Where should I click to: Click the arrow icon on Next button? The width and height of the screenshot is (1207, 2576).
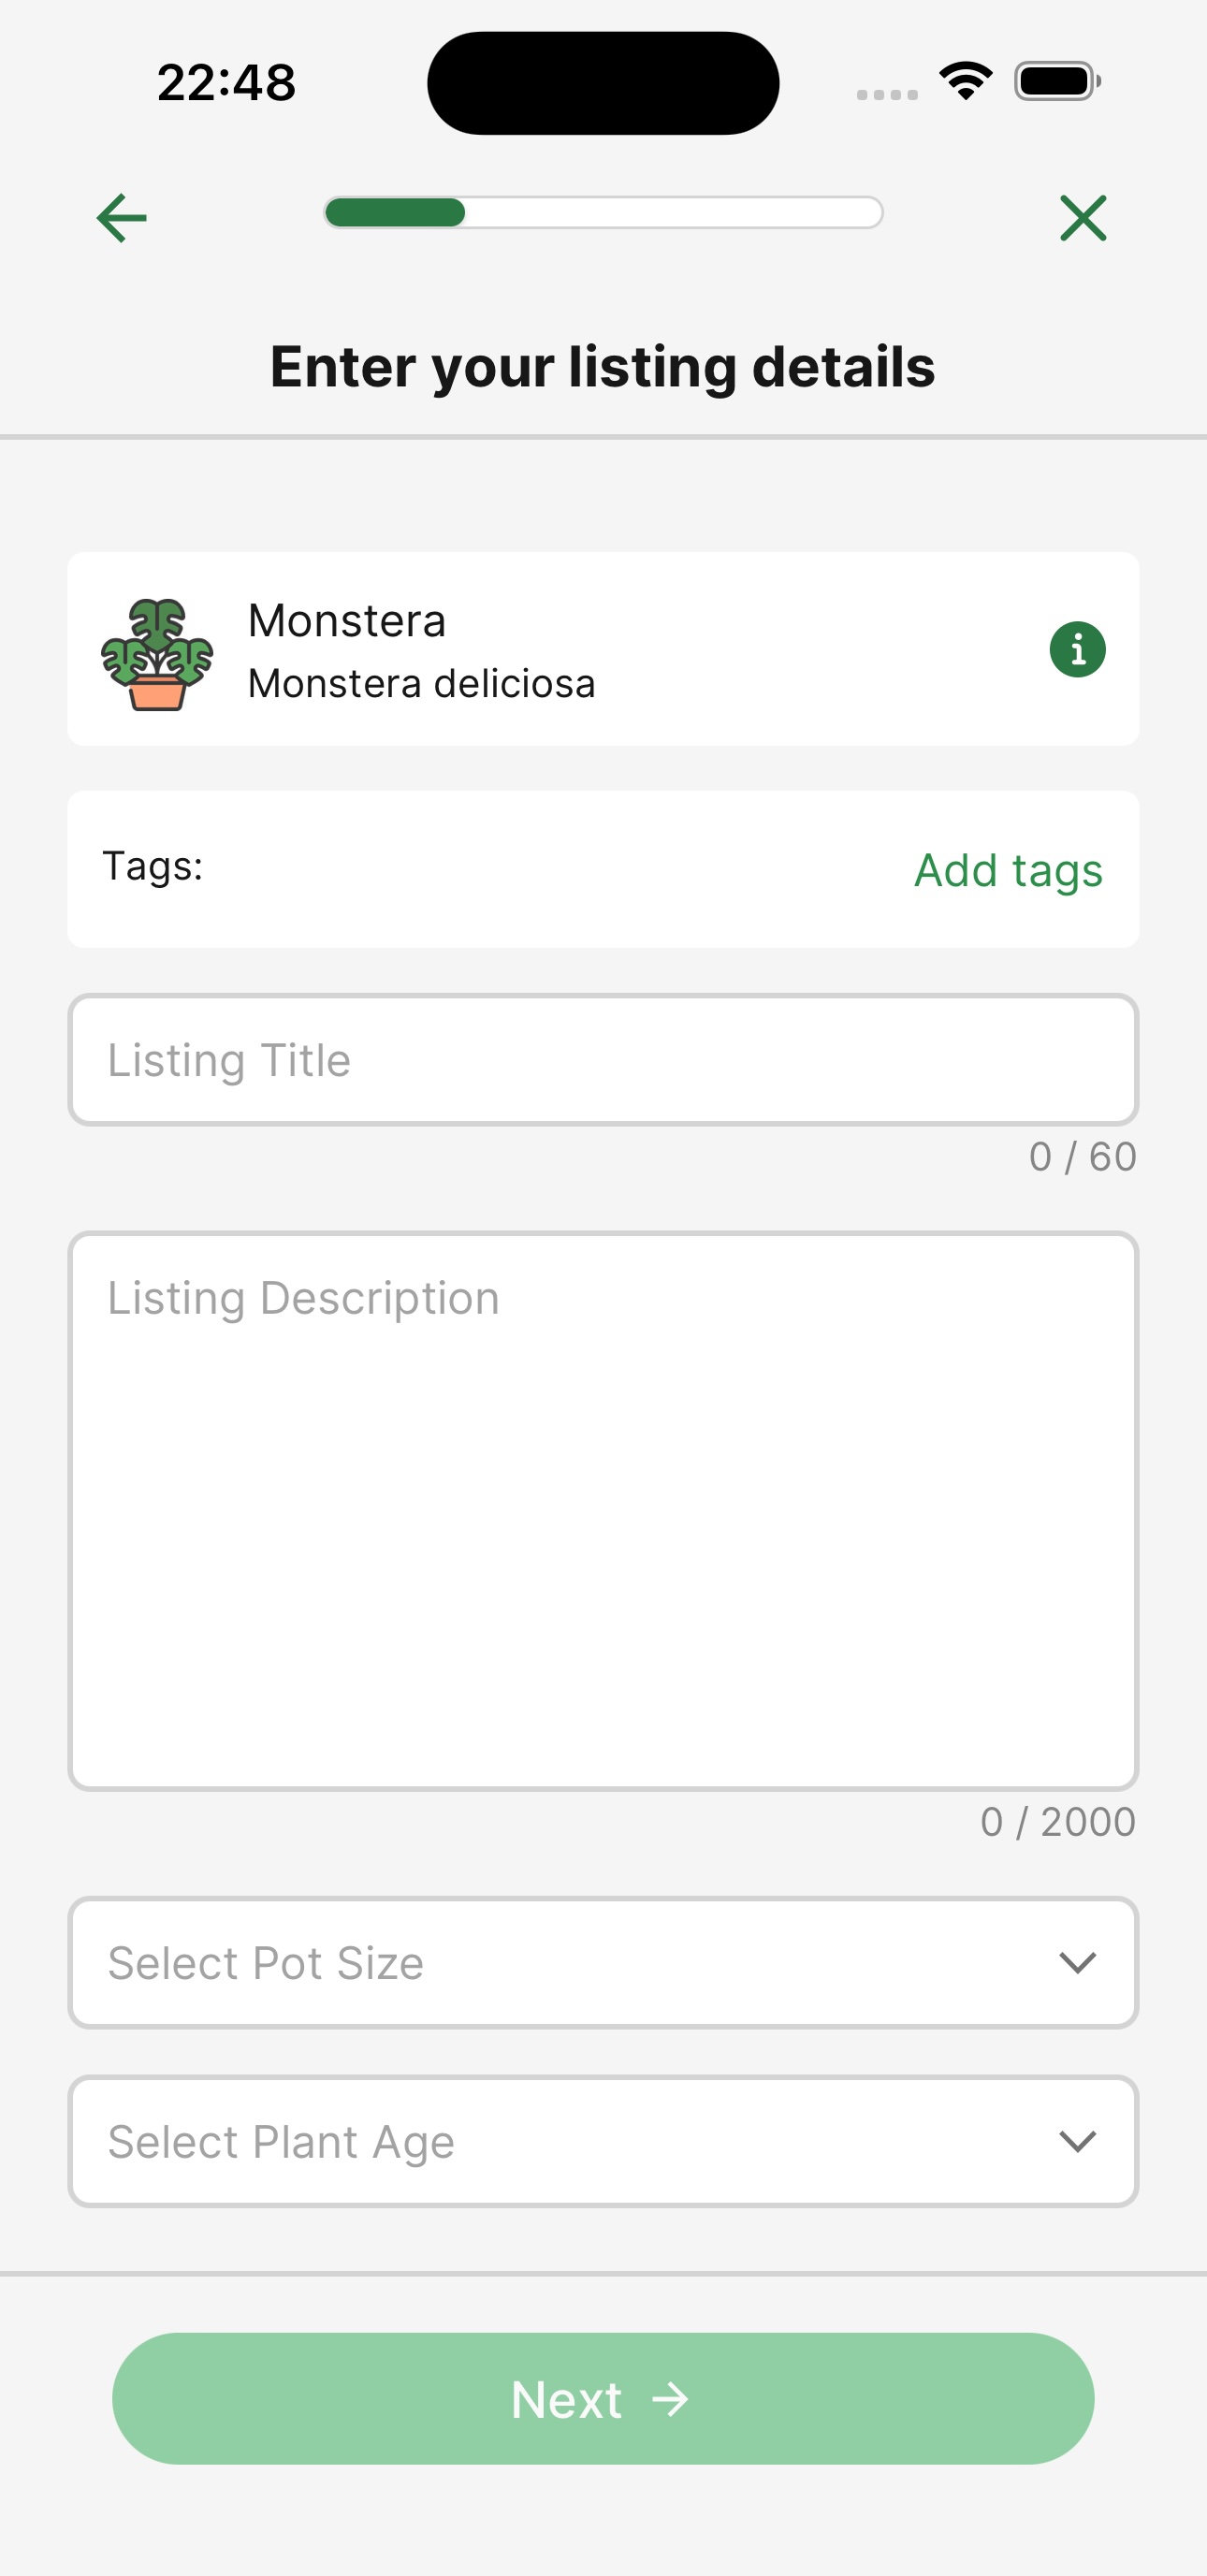click(x=670, y=2399)
